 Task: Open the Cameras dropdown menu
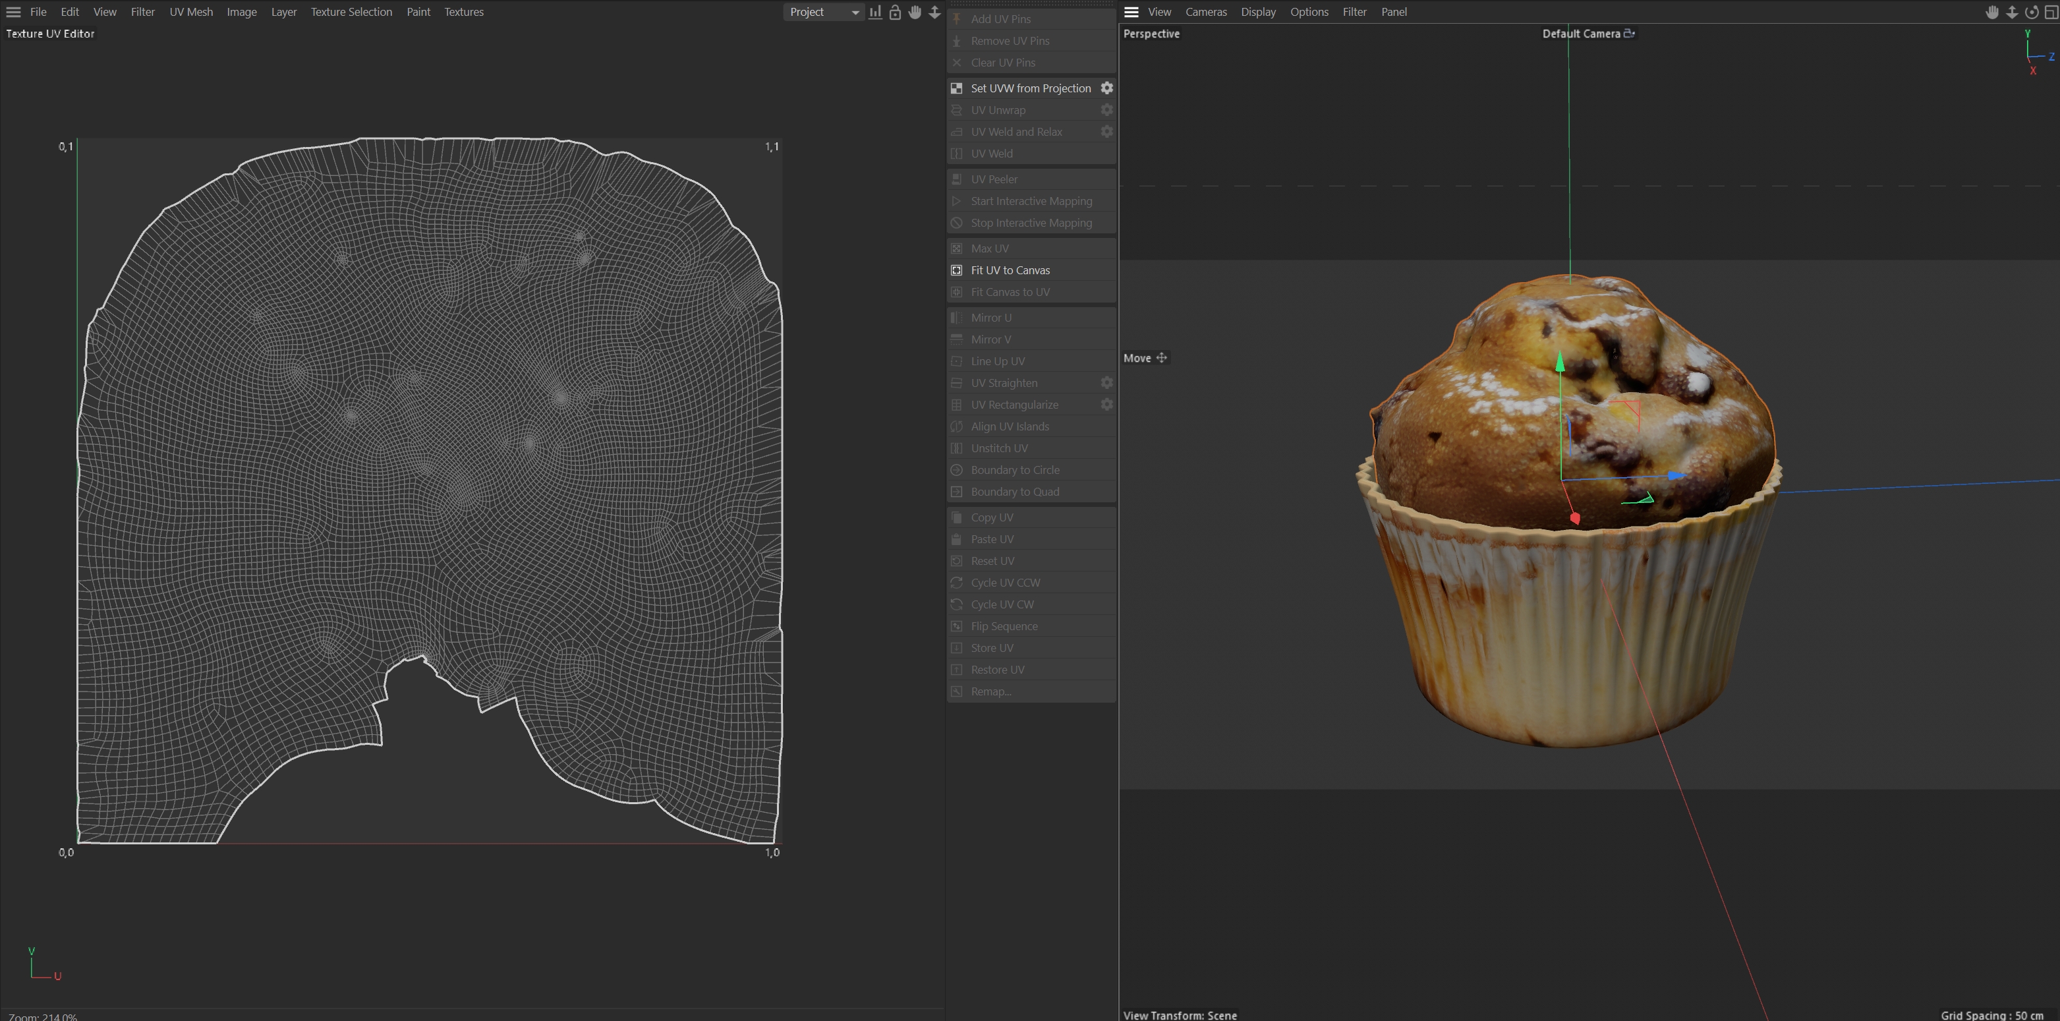[1205, 12]
